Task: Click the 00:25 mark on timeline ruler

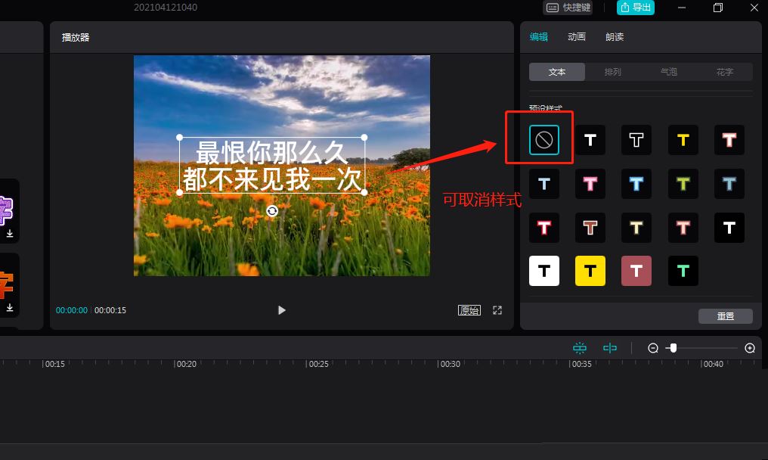Action: click(x=318, y=364)
